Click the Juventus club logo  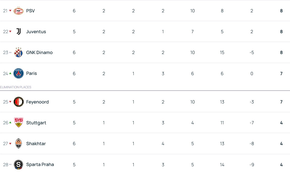19,32
